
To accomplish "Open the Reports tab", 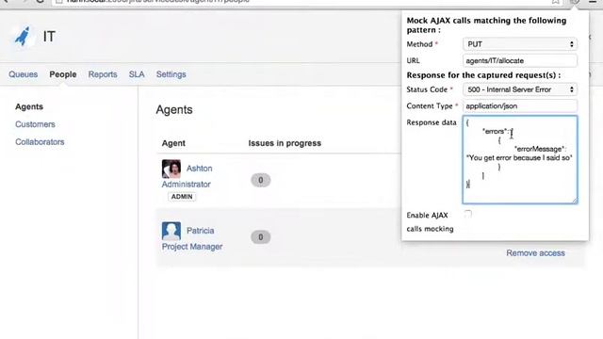I will coord(103,74).
